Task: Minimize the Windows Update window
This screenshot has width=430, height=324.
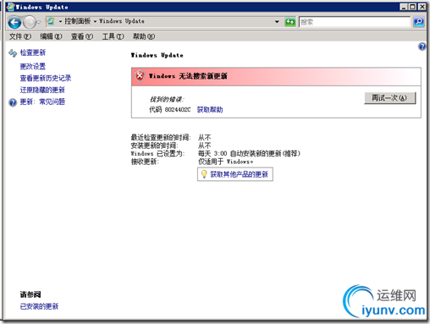Action: (404, 7)
